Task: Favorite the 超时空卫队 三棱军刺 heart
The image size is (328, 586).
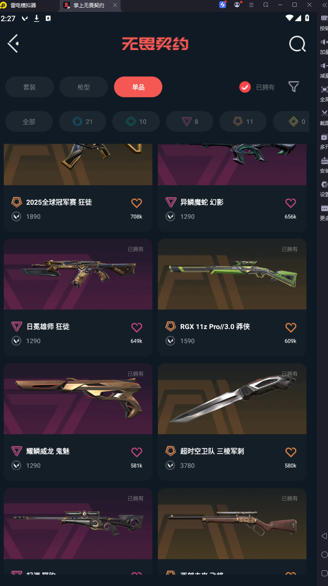Action: click(291, 452)
